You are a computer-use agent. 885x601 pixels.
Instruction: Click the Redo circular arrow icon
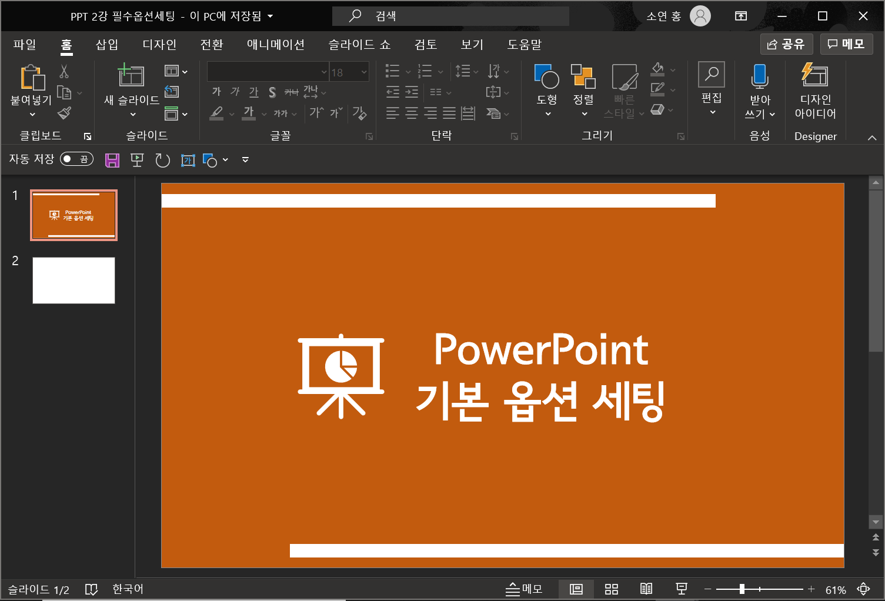point(162,160)
